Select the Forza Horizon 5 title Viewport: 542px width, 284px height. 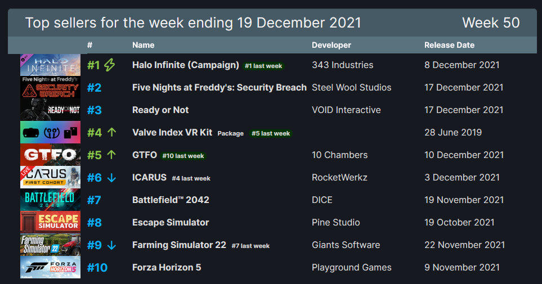click(167, 267)
